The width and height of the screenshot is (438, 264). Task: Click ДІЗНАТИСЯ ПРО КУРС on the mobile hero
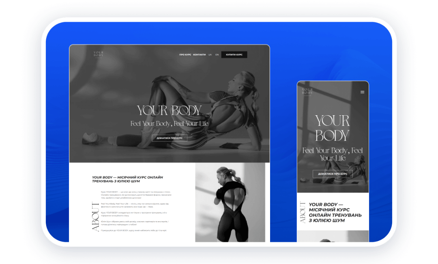click(x=333, y=174)
